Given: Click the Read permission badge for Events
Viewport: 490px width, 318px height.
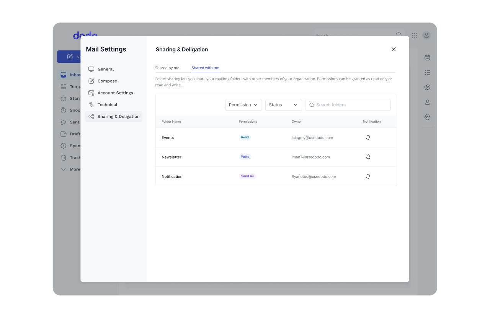Looking at the screenshot, I should pyautogui.click(x=245, y=137).
